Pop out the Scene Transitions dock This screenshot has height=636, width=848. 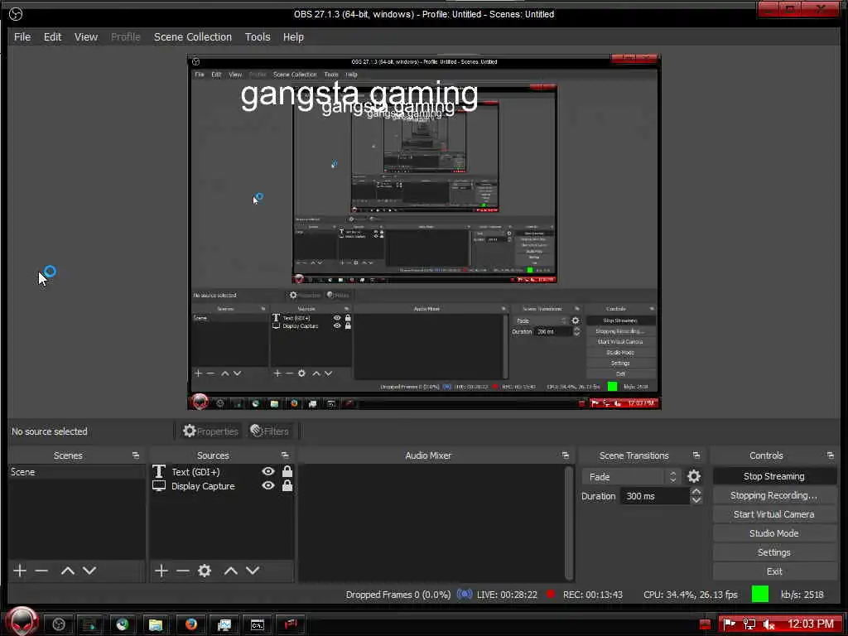[696, 455]
